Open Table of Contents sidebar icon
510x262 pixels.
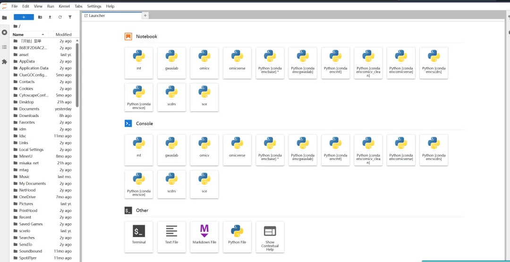(4, 47)
